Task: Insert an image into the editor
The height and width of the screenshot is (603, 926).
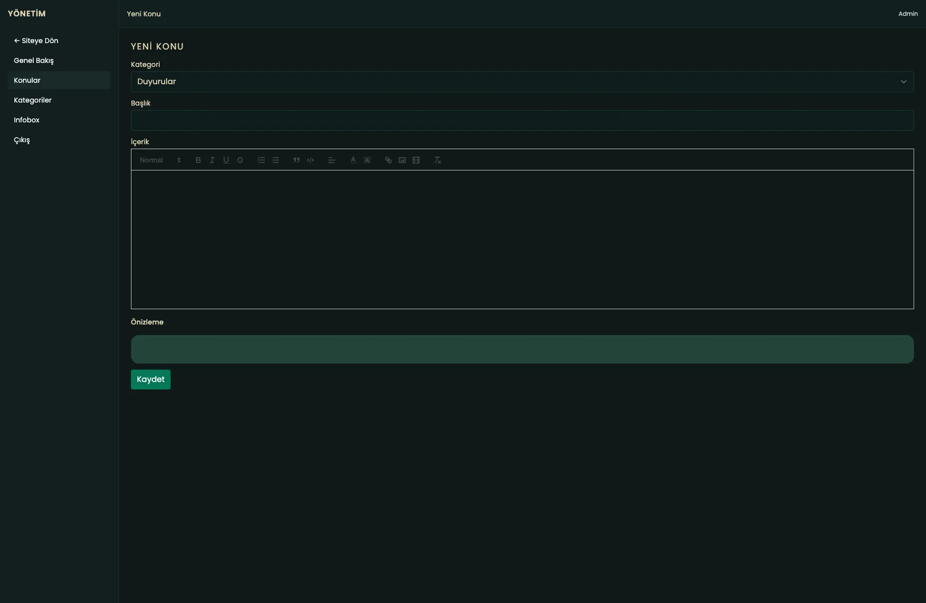Action: pos(402,160)
